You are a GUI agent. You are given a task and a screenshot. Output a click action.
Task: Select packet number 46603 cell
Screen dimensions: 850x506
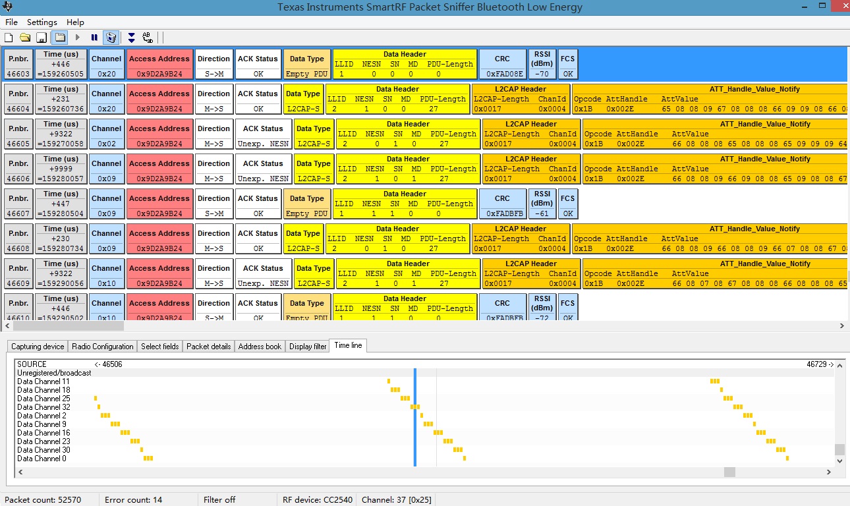[x=18, y=65]
